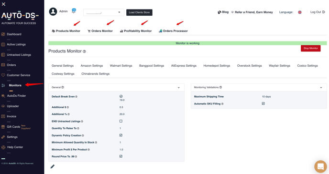Image resolution: width=329 pixels, height=174 pixels.
Task: Open the Blog link
Action: point(223,12)
